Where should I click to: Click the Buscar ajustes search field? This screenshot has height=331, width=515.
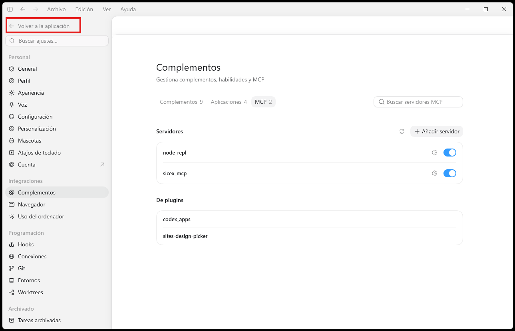[x=57, y=41]
